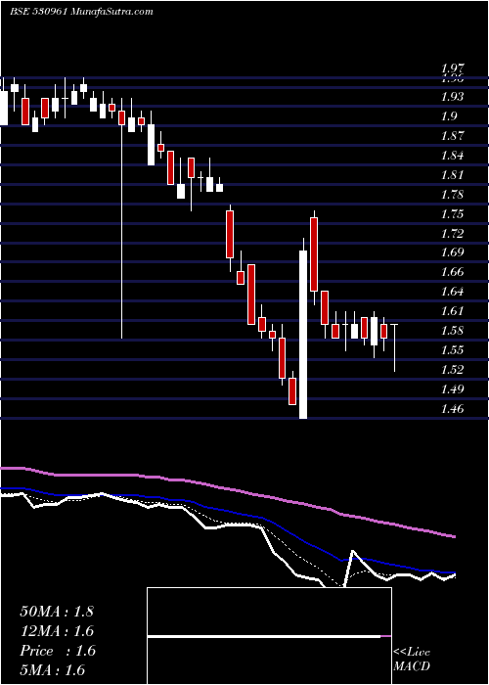Click the 1.69 price axis label
489x685 pixels.
click(x=452, y=252)
